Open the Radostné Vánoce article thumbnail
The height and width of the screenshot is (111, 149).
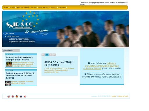click(8, 83)
